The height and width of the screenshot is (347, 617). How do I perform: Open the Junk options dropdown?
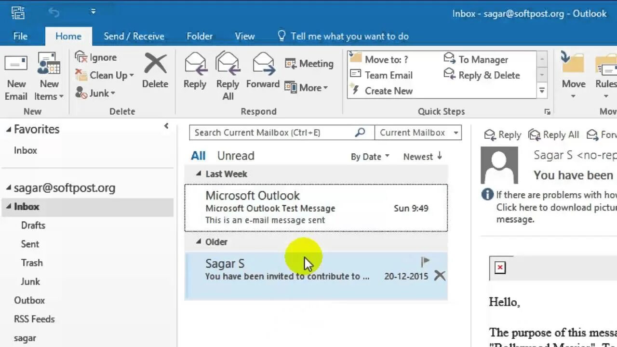[x=95, y=93]
